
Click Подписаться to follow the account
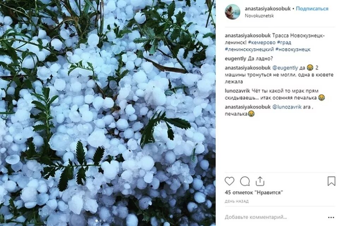click(312, 8)
